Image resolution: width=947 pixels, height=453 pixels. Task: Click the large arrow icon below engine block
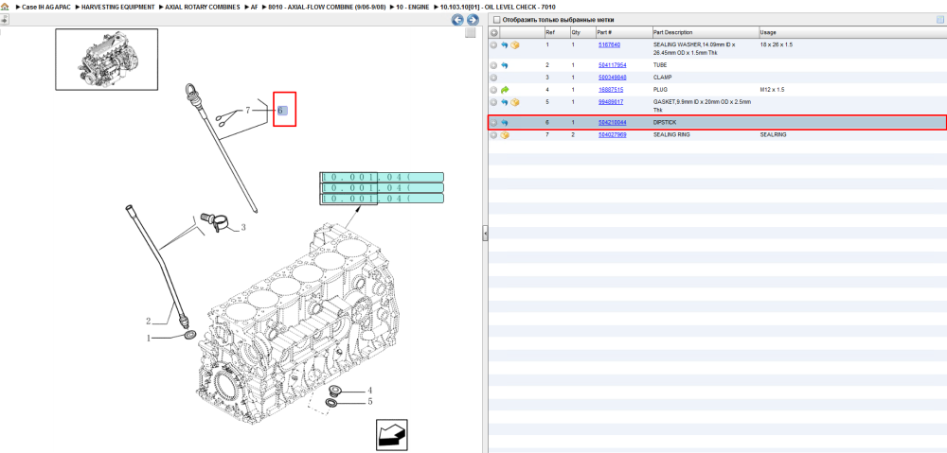pyautogui.click(x=391, y=435)
